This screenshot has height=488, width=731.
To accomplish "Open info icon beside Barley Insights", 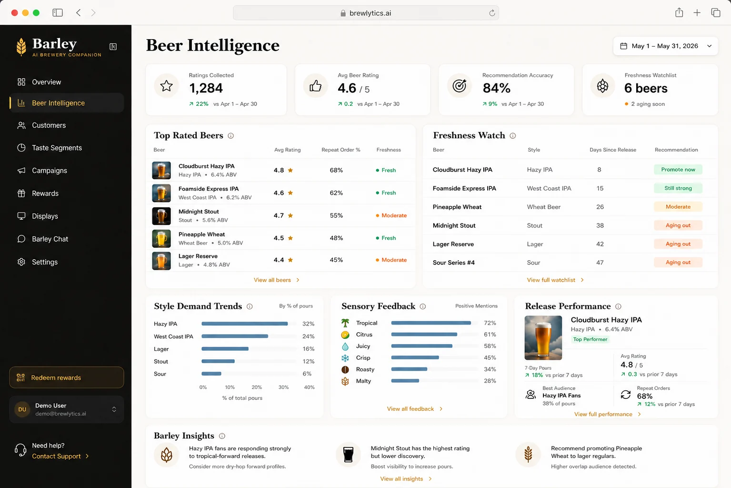I will click(222, 436).
